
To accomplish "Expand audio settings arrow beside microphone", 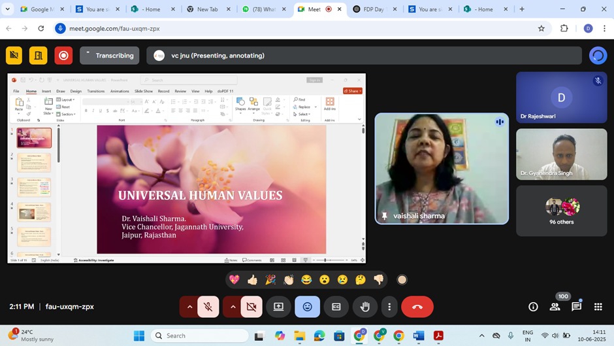I will coord(189,307).
